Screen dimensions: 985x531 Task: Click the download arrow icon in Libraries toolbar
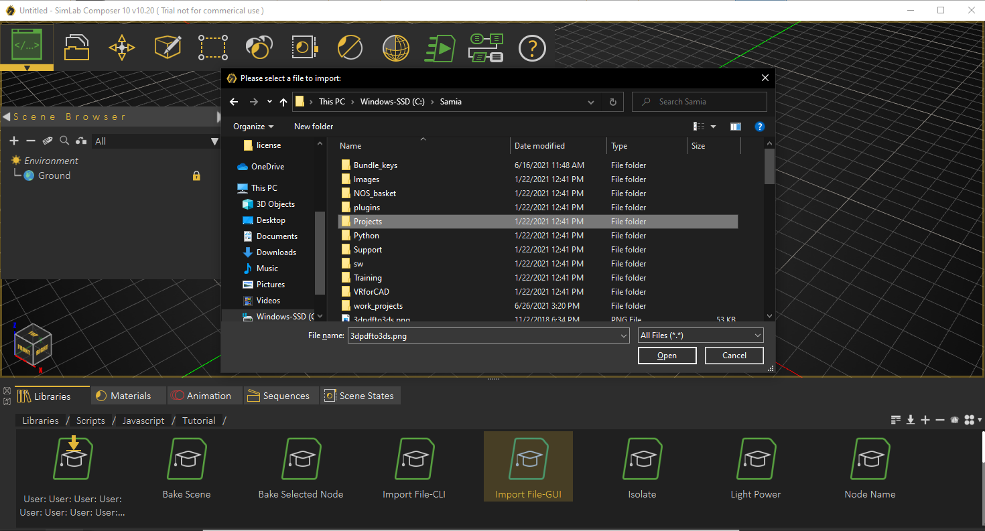point(911,420)
